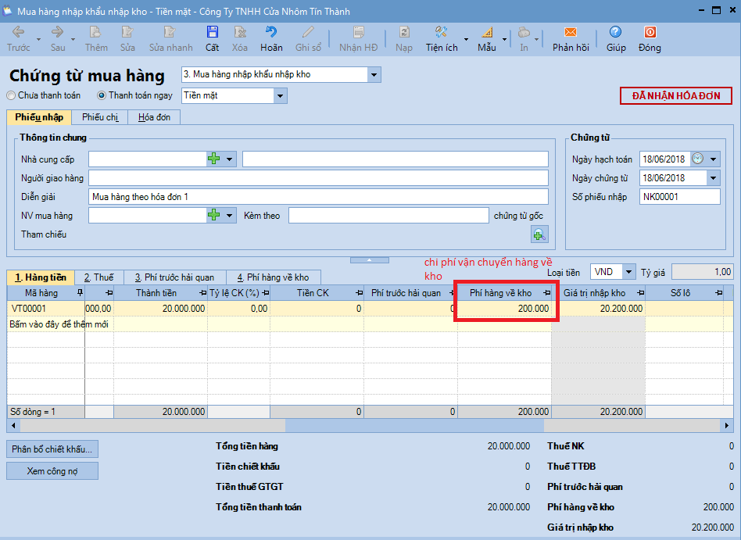This screenshot has height=540, width=741.
Task: Open the purchase type dropdown Mua hàng nhập khẩu
Action: [x=374, y=75]
